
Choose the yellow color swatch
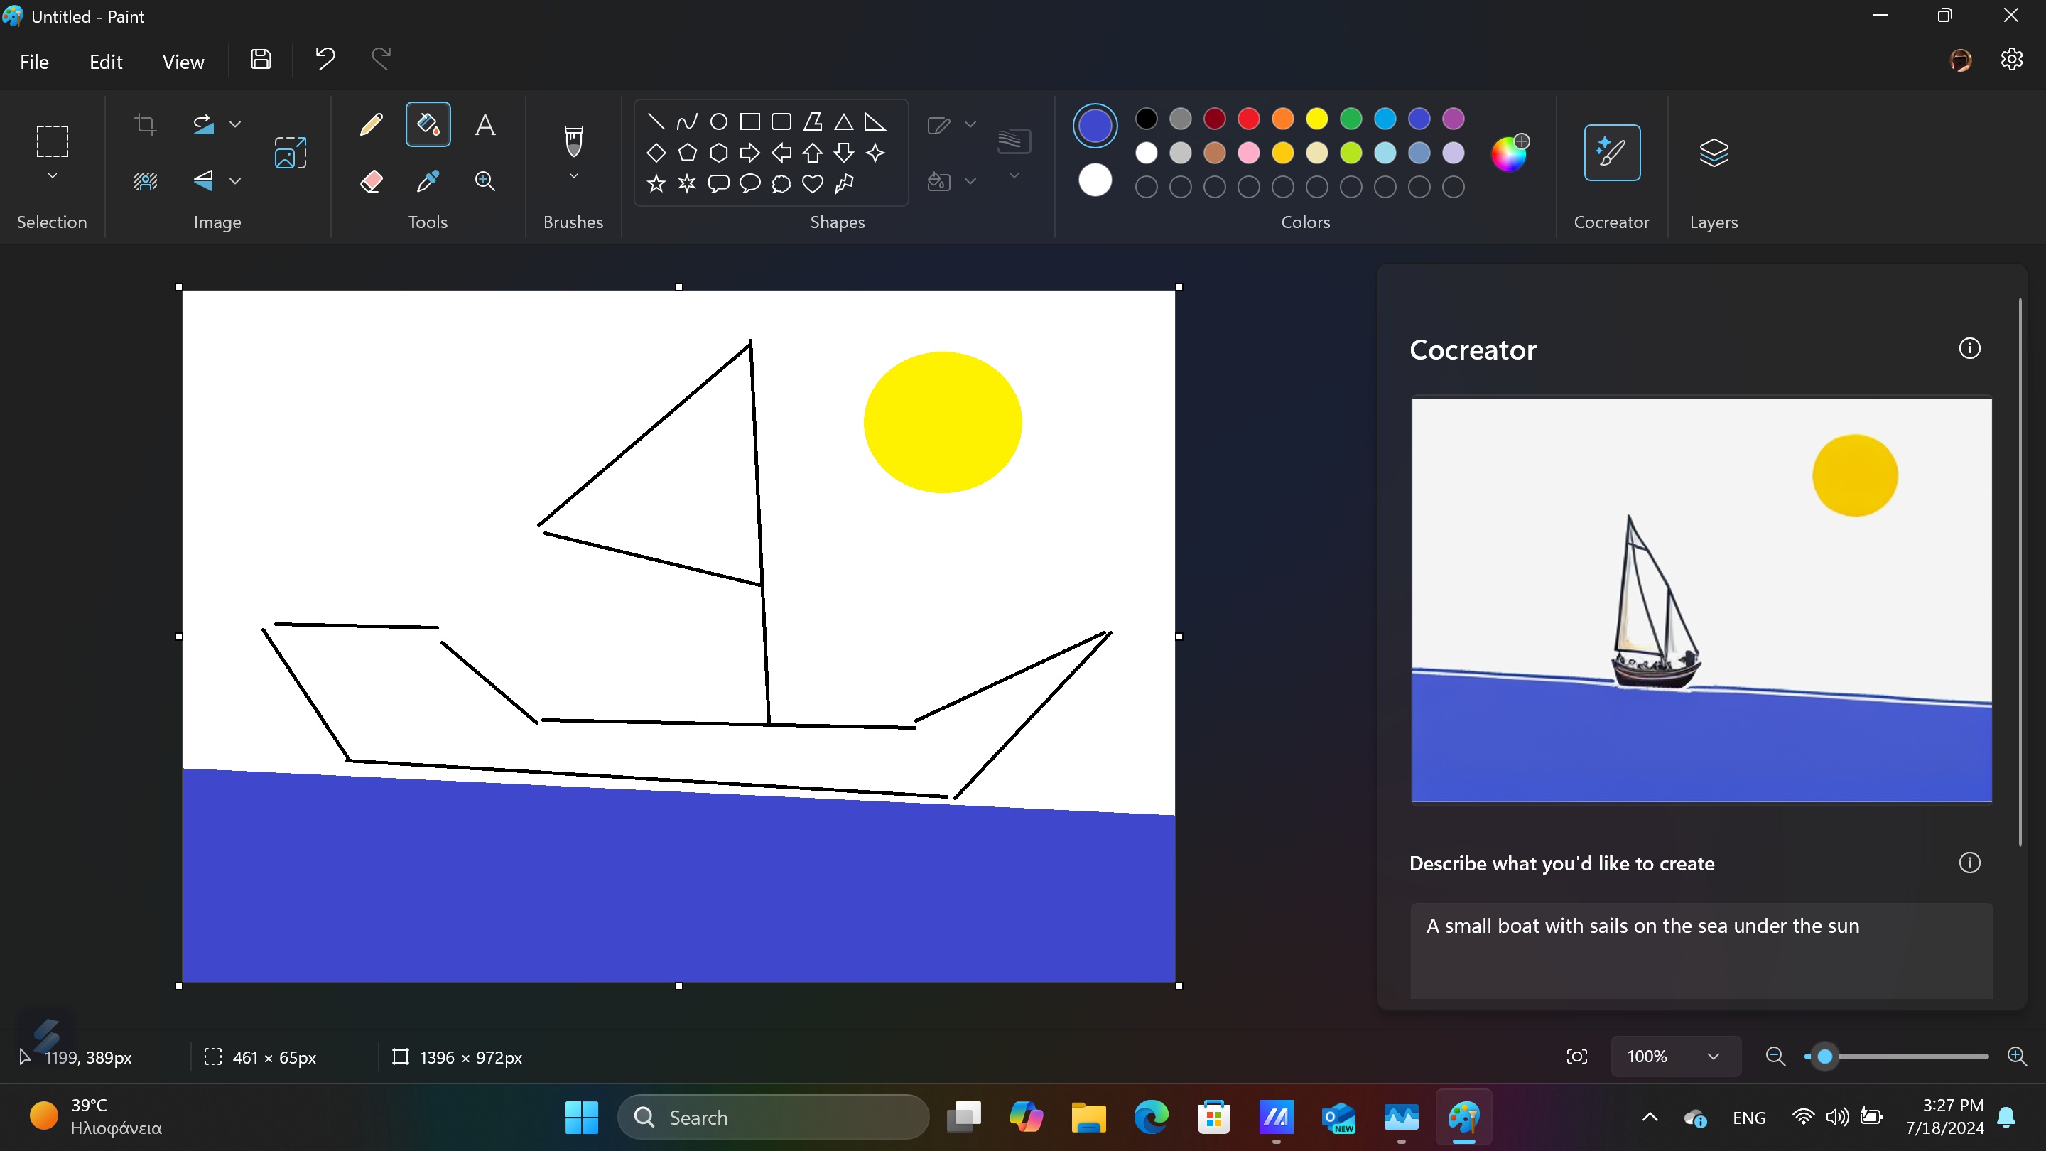coord(1316,119)
